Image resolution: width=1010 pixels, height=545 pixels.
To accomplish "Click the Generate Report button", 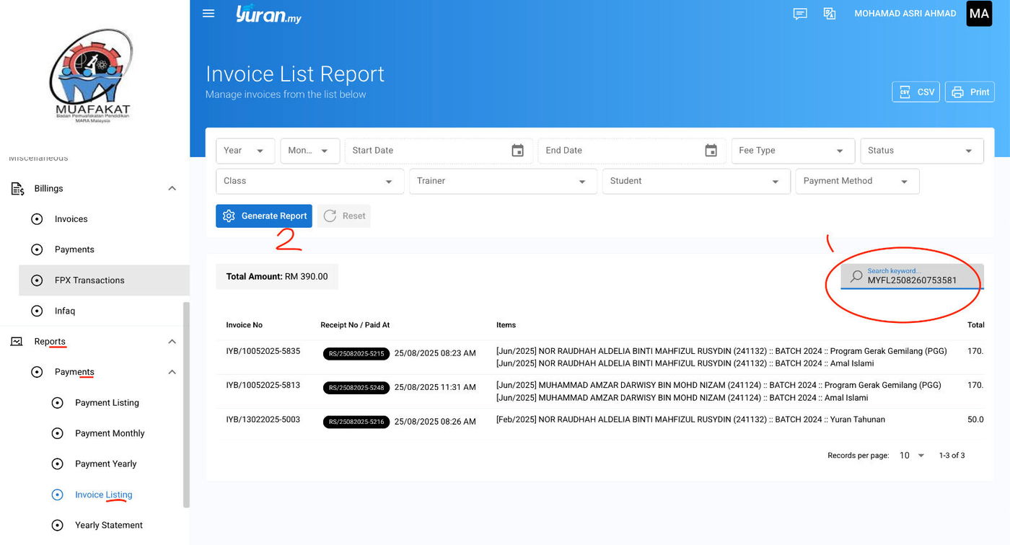I will [264, 216].
